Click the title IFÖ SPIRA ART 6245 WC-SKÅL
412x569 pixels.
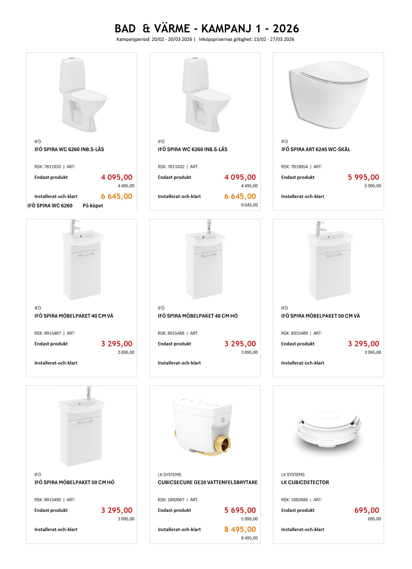[316, 149]
